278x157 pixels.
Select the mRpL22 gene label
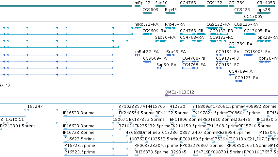click(142, 3)
